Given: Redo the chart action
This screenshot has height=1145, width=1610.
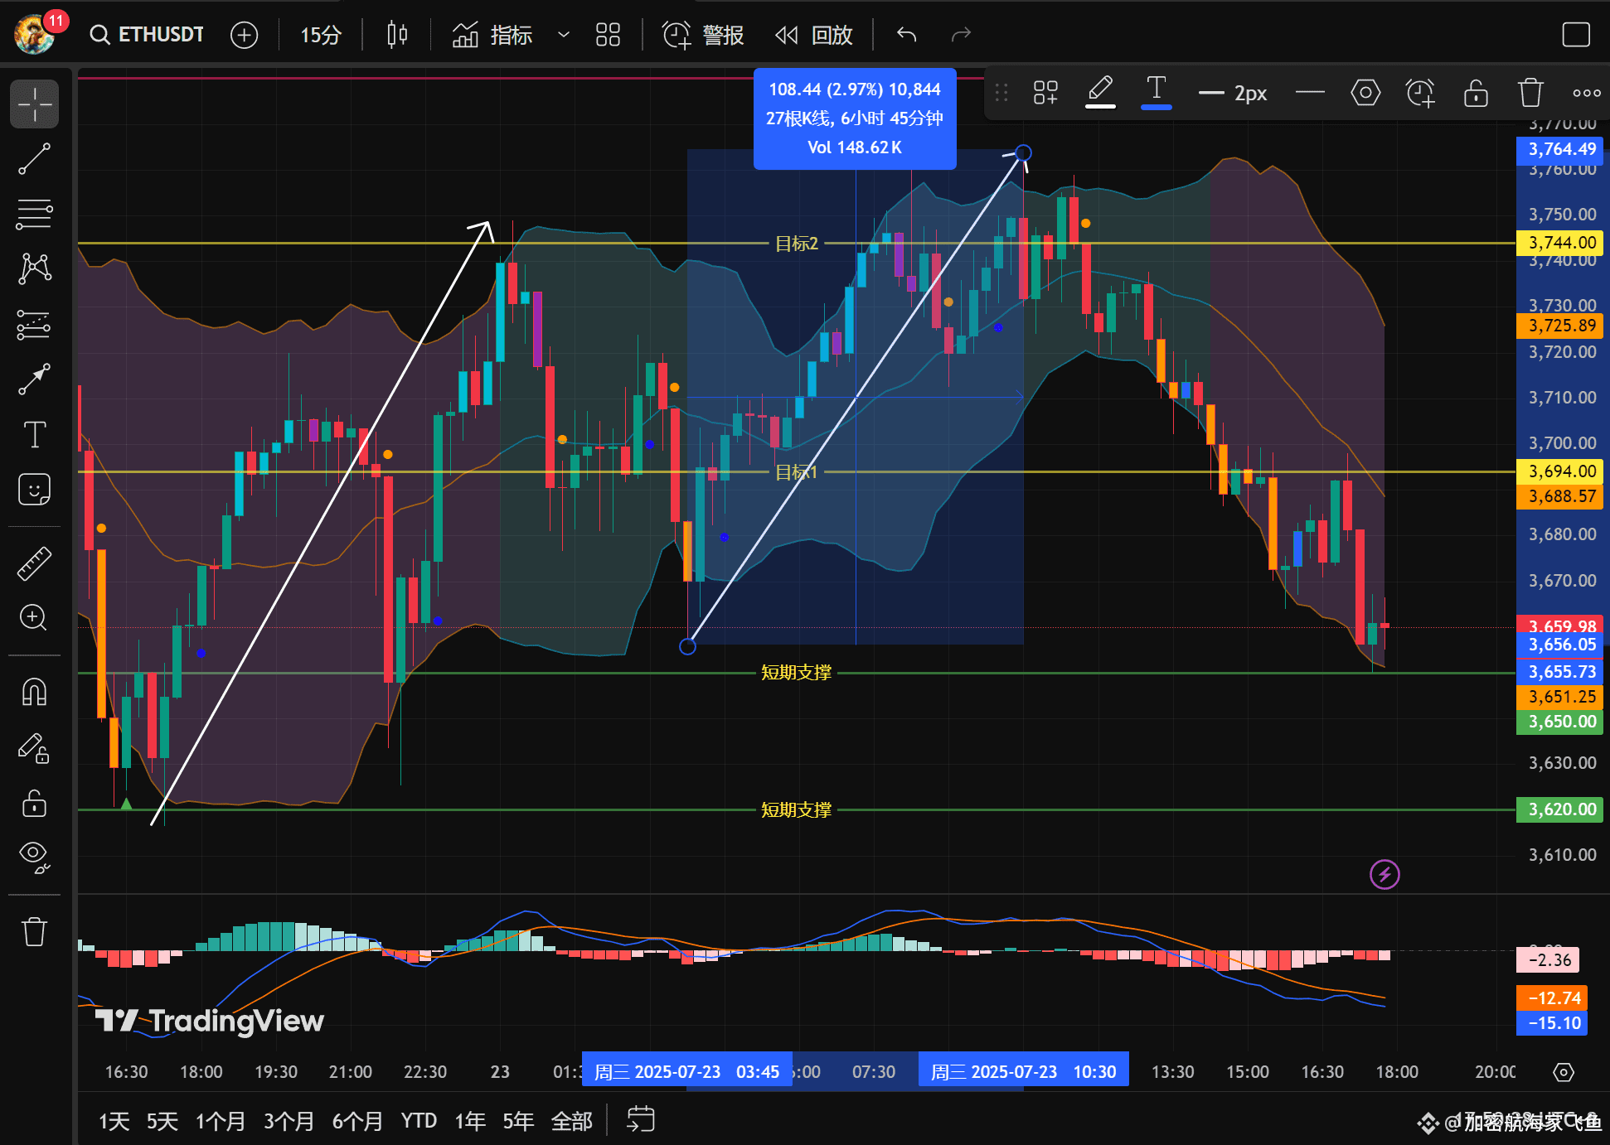Looking at the screenshot, I should coord(961,35).
